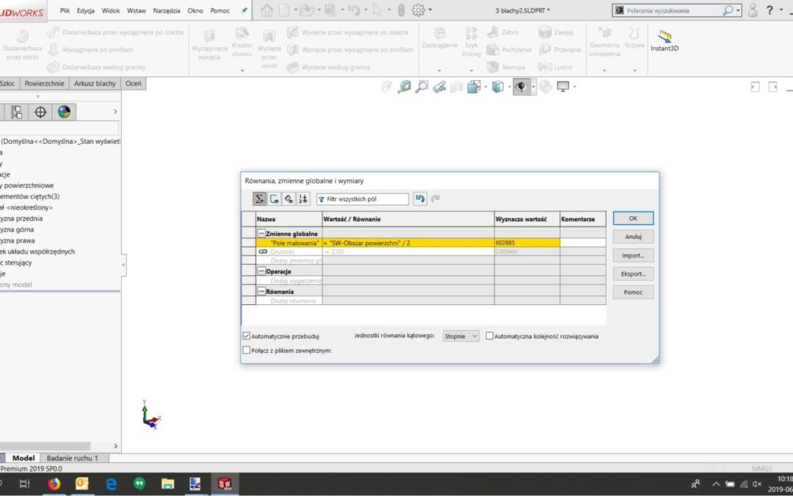Click the Ordered View sort icon
793x496 pixels.
click(303, 199)
